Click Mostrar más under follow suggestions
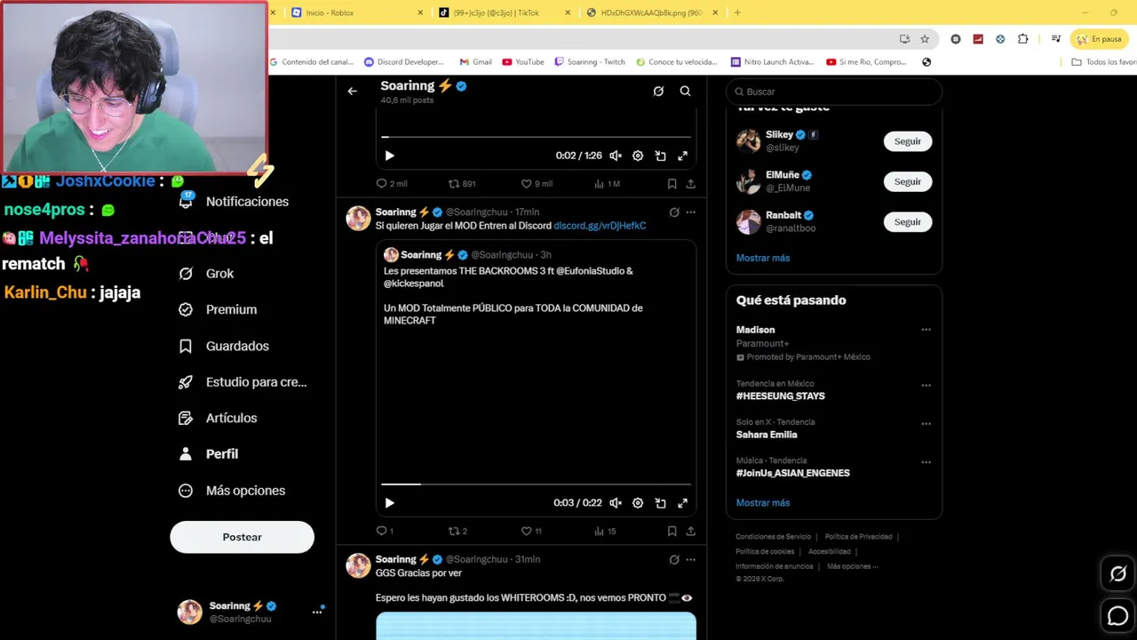This screenshot has height=640, width=1137. (x=763, y=258)
